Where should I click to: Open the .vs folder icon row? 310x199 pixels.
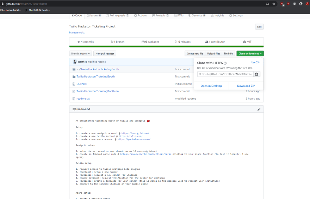[x=74, y=69]
